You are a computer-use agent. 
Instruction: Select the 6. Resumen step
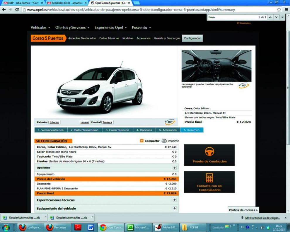[192, 130]
